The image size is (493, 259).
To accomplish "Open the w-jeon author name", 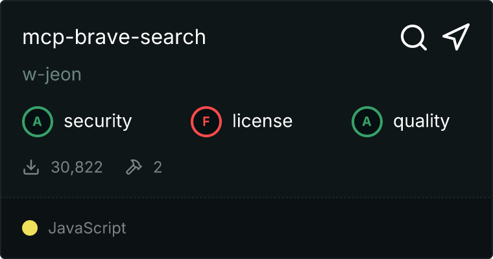I will [52, 74].
